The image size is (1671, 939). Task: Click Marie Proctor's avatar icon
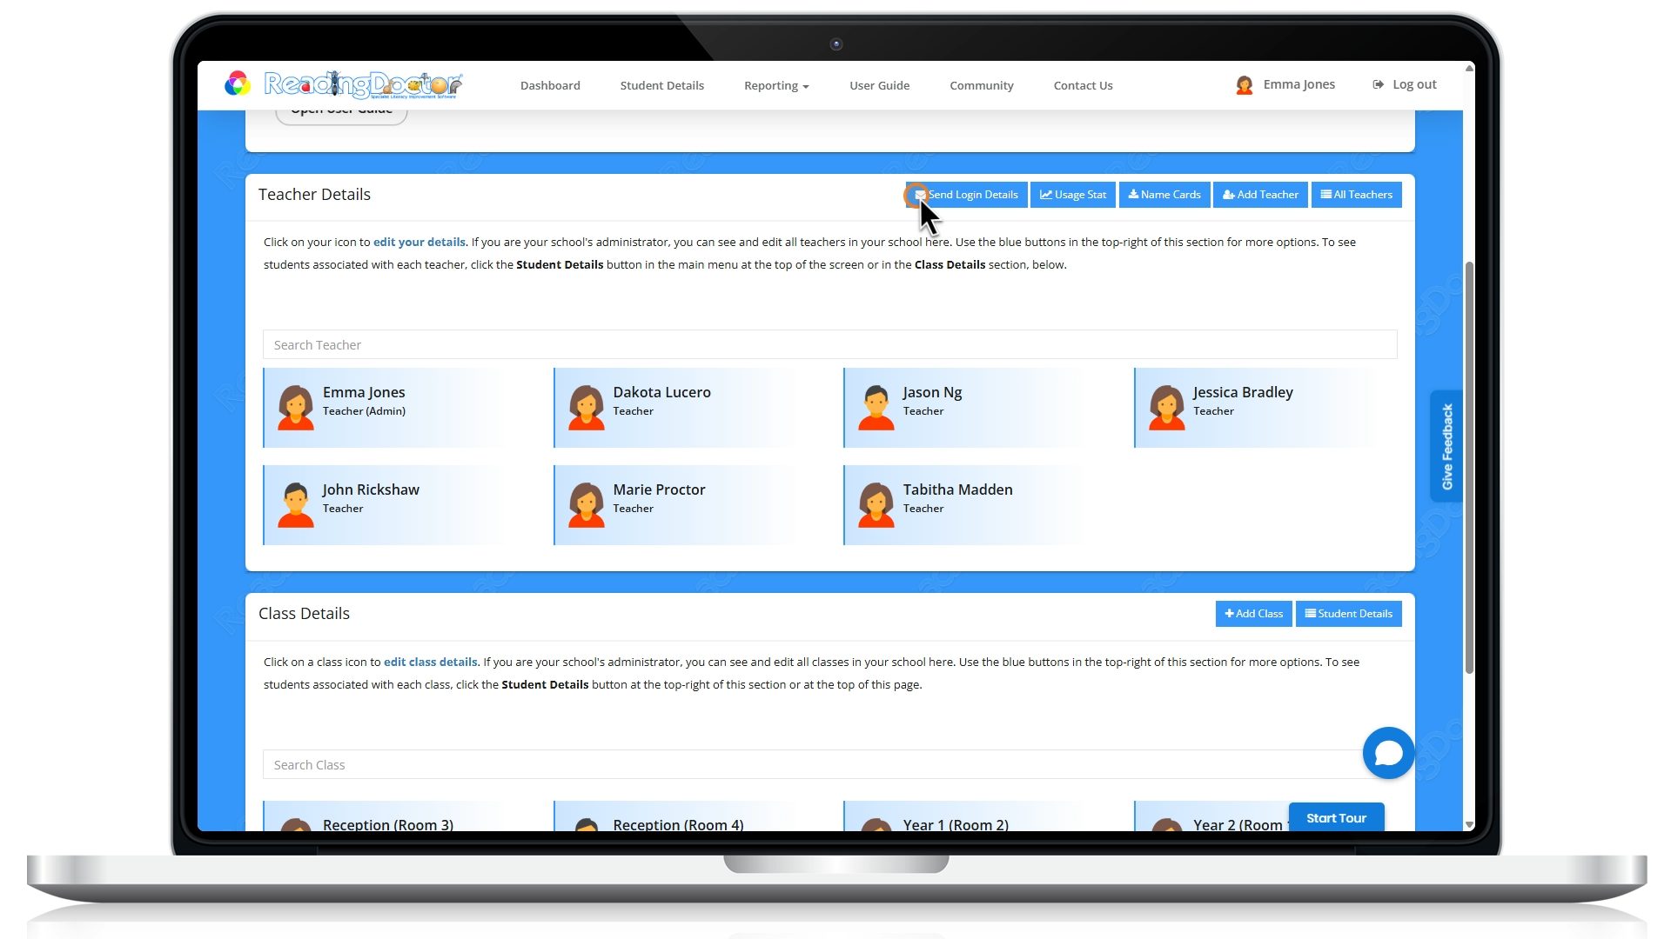click(586, 505)
